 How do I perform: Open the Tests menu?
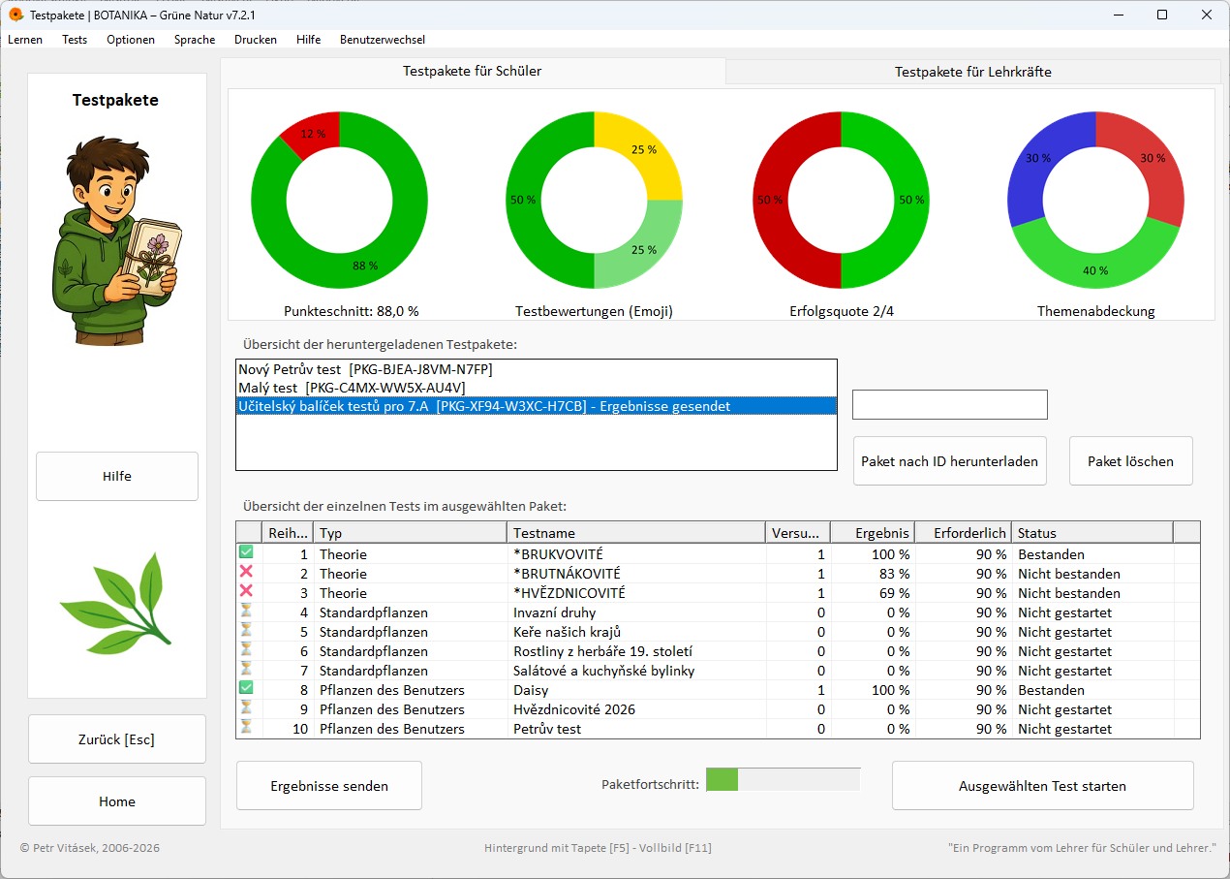(75, 40)
